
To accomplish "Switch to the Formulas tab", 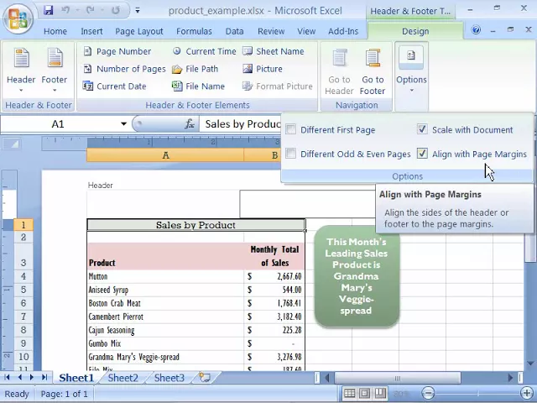I will coord(194,31).
